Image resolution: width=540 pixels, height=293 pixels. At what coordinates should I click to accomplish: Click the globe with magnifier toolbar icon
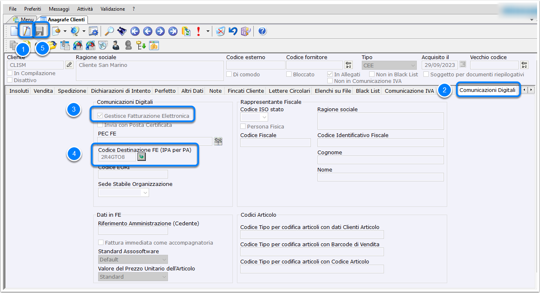click(75, 31)
